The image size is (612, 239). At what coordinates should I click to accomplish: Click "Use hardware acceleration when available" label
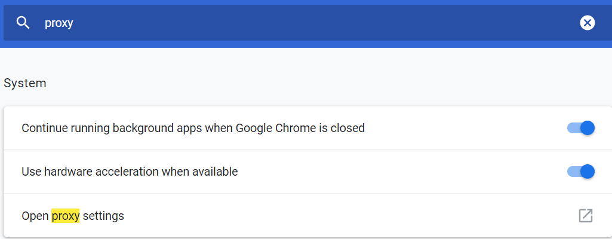[130, 171]
